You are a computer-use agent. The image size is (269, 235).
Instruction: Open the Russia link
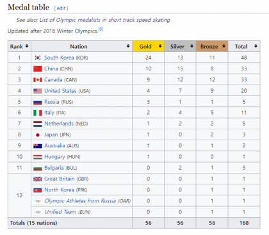click(x=52, y=102)
